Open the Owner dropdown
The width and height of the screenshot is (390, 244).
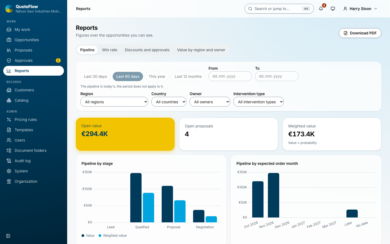210,102
